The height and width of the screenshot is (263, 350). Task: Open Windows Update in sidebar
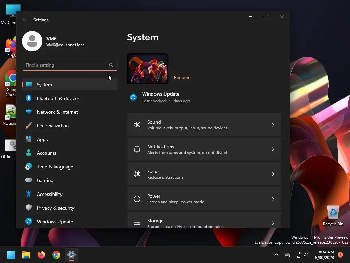(70, 222)
